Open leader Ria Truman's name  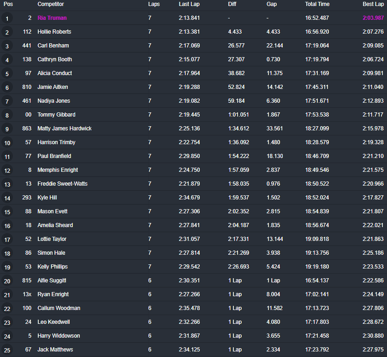[52, 18]
